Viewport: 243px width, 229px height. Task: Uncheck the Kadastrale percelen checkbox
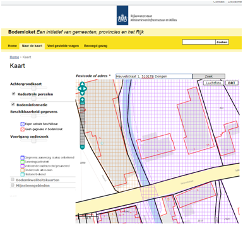(13, 94)
